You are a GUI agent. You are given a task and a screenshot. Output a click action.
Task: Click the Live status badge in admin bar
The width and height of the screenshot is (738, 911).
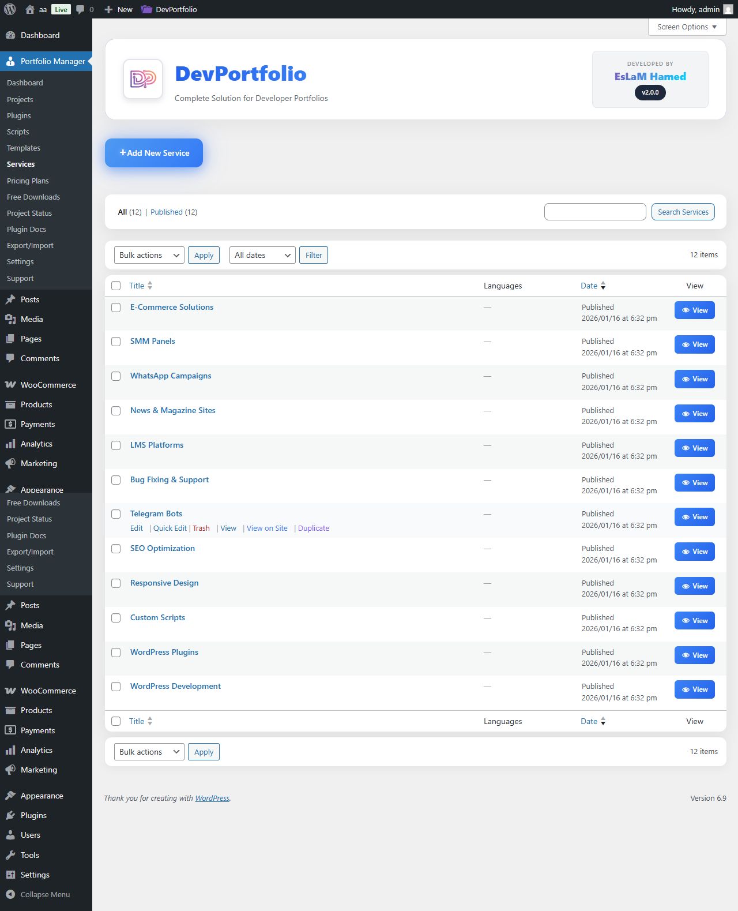click(x=61, y=9)
